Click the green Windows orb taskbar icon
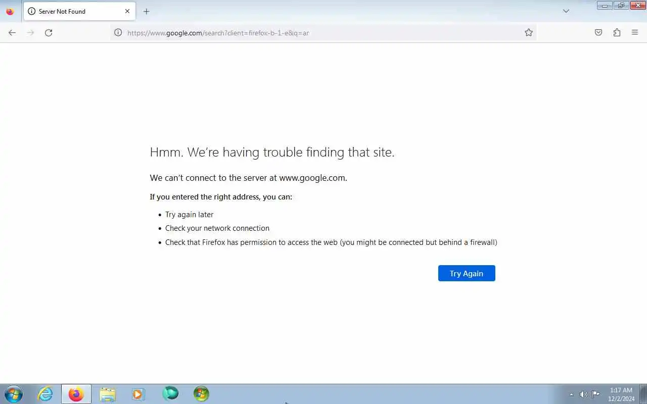The image size is (647, 404). (201, 393)
